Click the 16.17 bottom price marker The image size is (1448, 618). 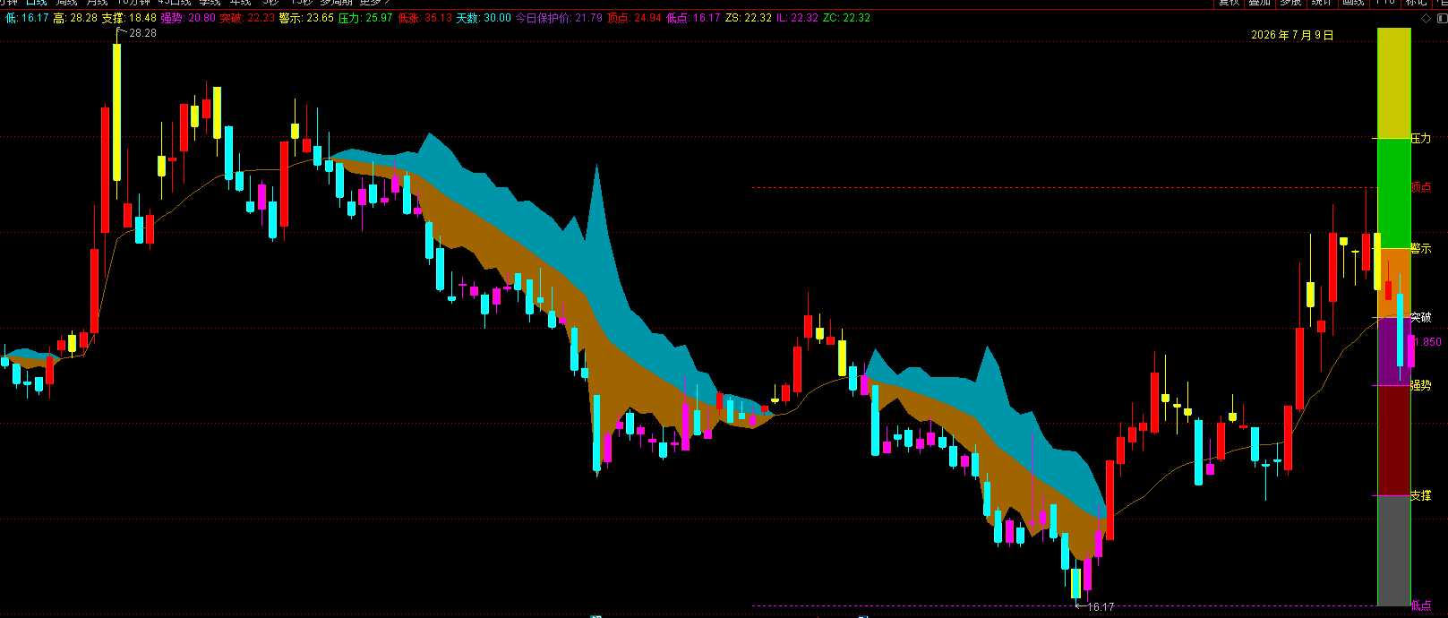[x=1101, y=607]
